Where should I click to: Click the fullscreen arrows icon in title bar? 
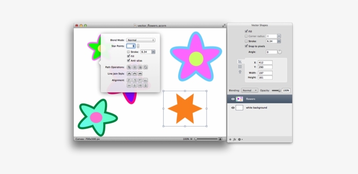pos(224,26)
